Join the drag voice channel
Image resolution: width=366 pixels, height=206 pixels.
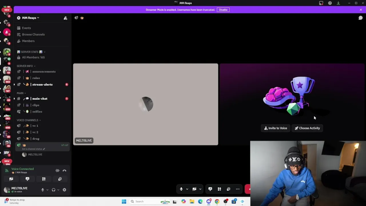42,138
